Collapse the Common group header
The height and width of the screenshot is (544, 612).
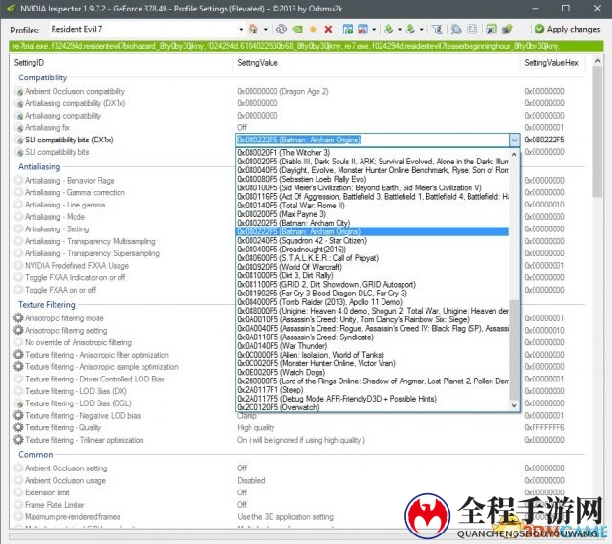point(35,455)
